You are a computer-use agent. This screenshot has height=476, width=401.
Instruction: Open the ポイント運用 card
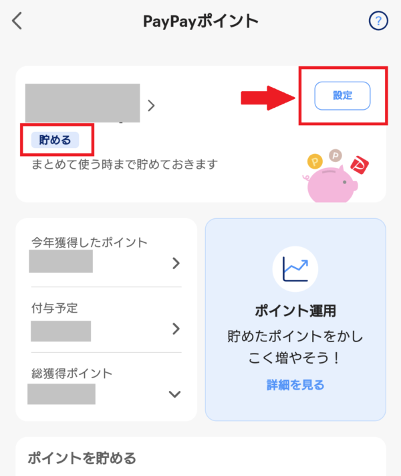(x=295, y=319)
